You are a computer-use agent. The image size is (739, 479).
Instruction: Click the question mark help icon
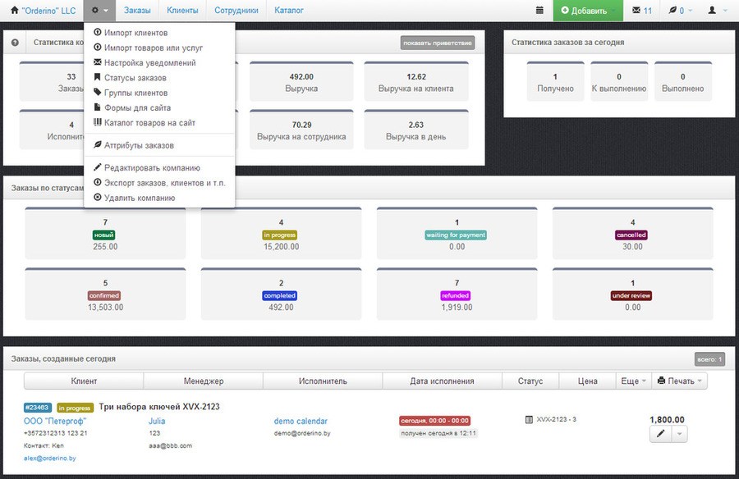pyautogui.click(x=15, y=43)
